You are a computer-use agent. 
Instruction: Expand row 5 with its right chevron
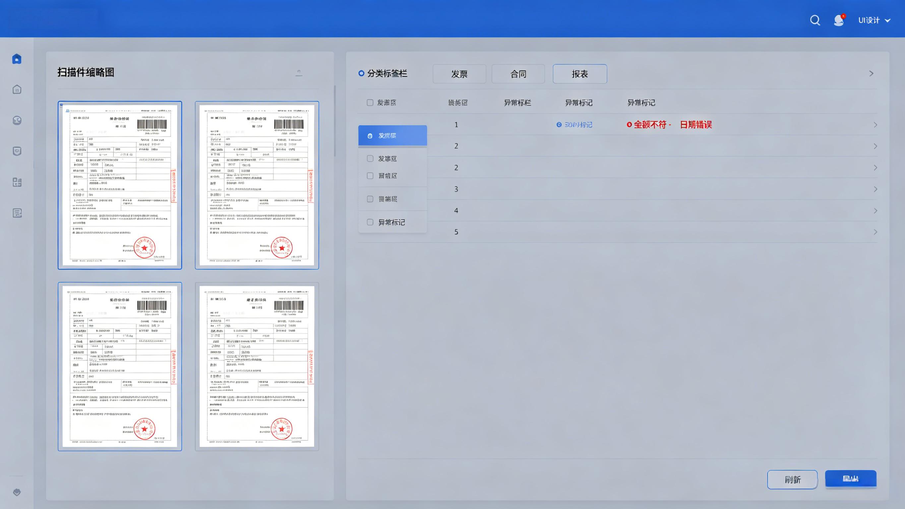(875, 232)
